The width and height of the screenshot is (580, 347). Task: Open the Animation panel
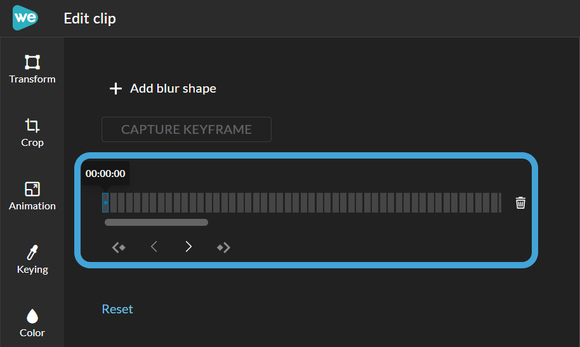click(32, 196)
